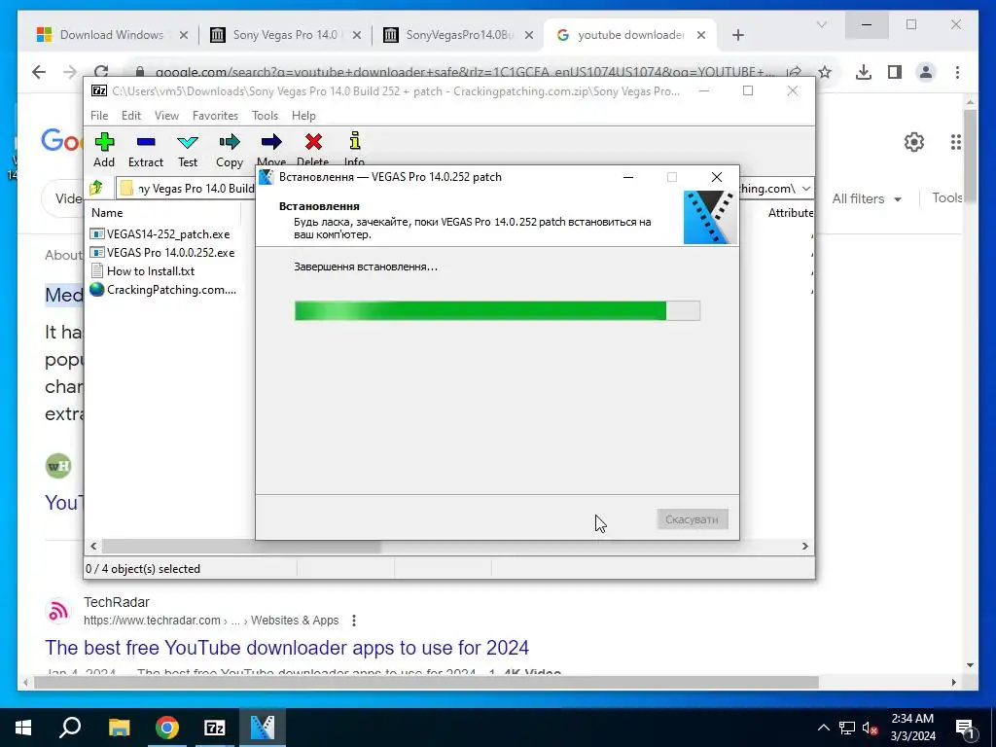
Task: Click the Copy icon in 7-Zip toolbar
Action: [230, 142]
